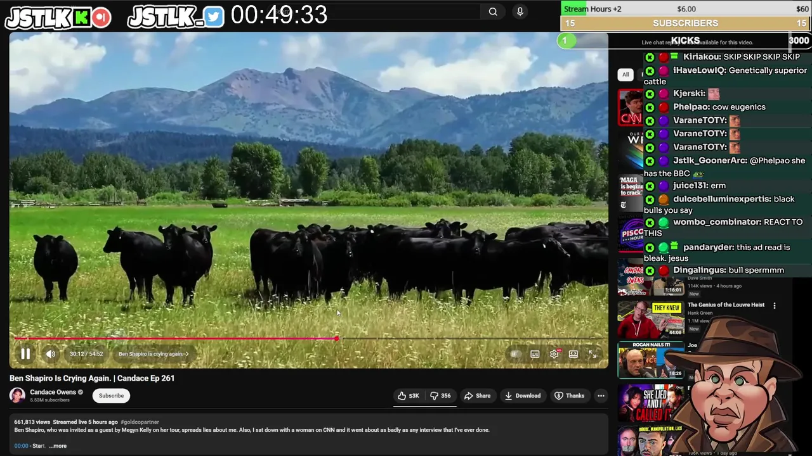Share the video

point(477,396)
